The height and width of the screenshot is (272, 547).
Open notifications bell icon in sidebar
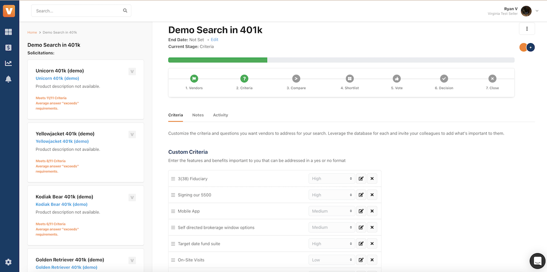(x=9, y=79)
